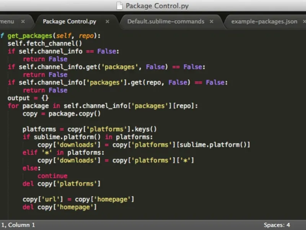Click 'if self.channel_info == False:' line
Screen dimensions: 306x230
click(63, 51)
